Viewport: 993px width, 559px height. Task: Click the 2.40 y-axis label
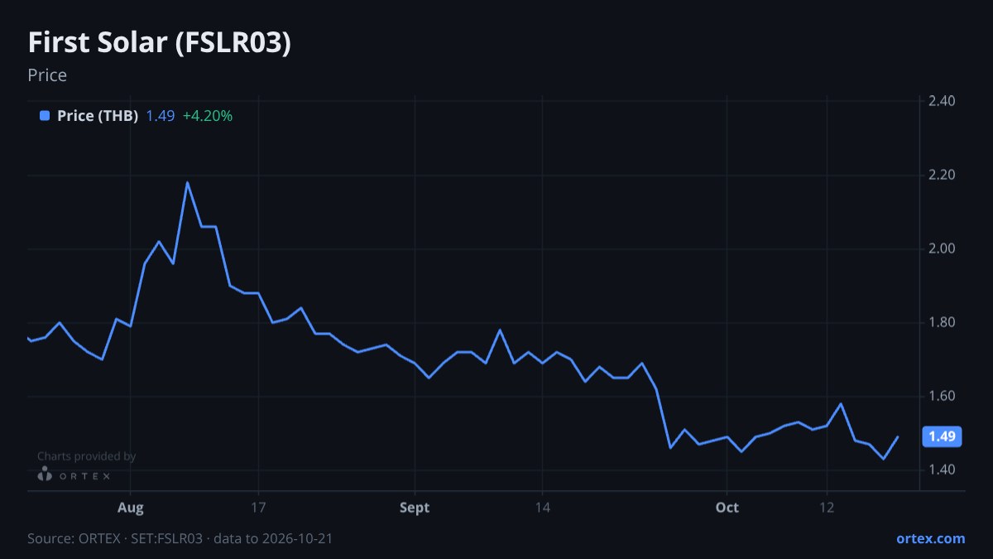click(x=943, y=101)
